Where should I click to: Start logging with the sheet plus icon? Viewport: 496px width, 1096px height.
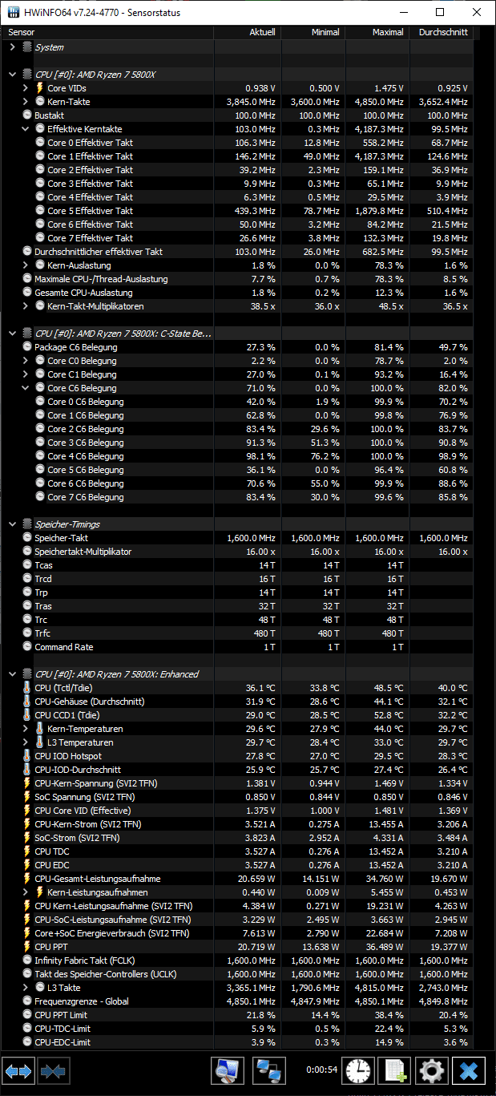[395, 1070]
